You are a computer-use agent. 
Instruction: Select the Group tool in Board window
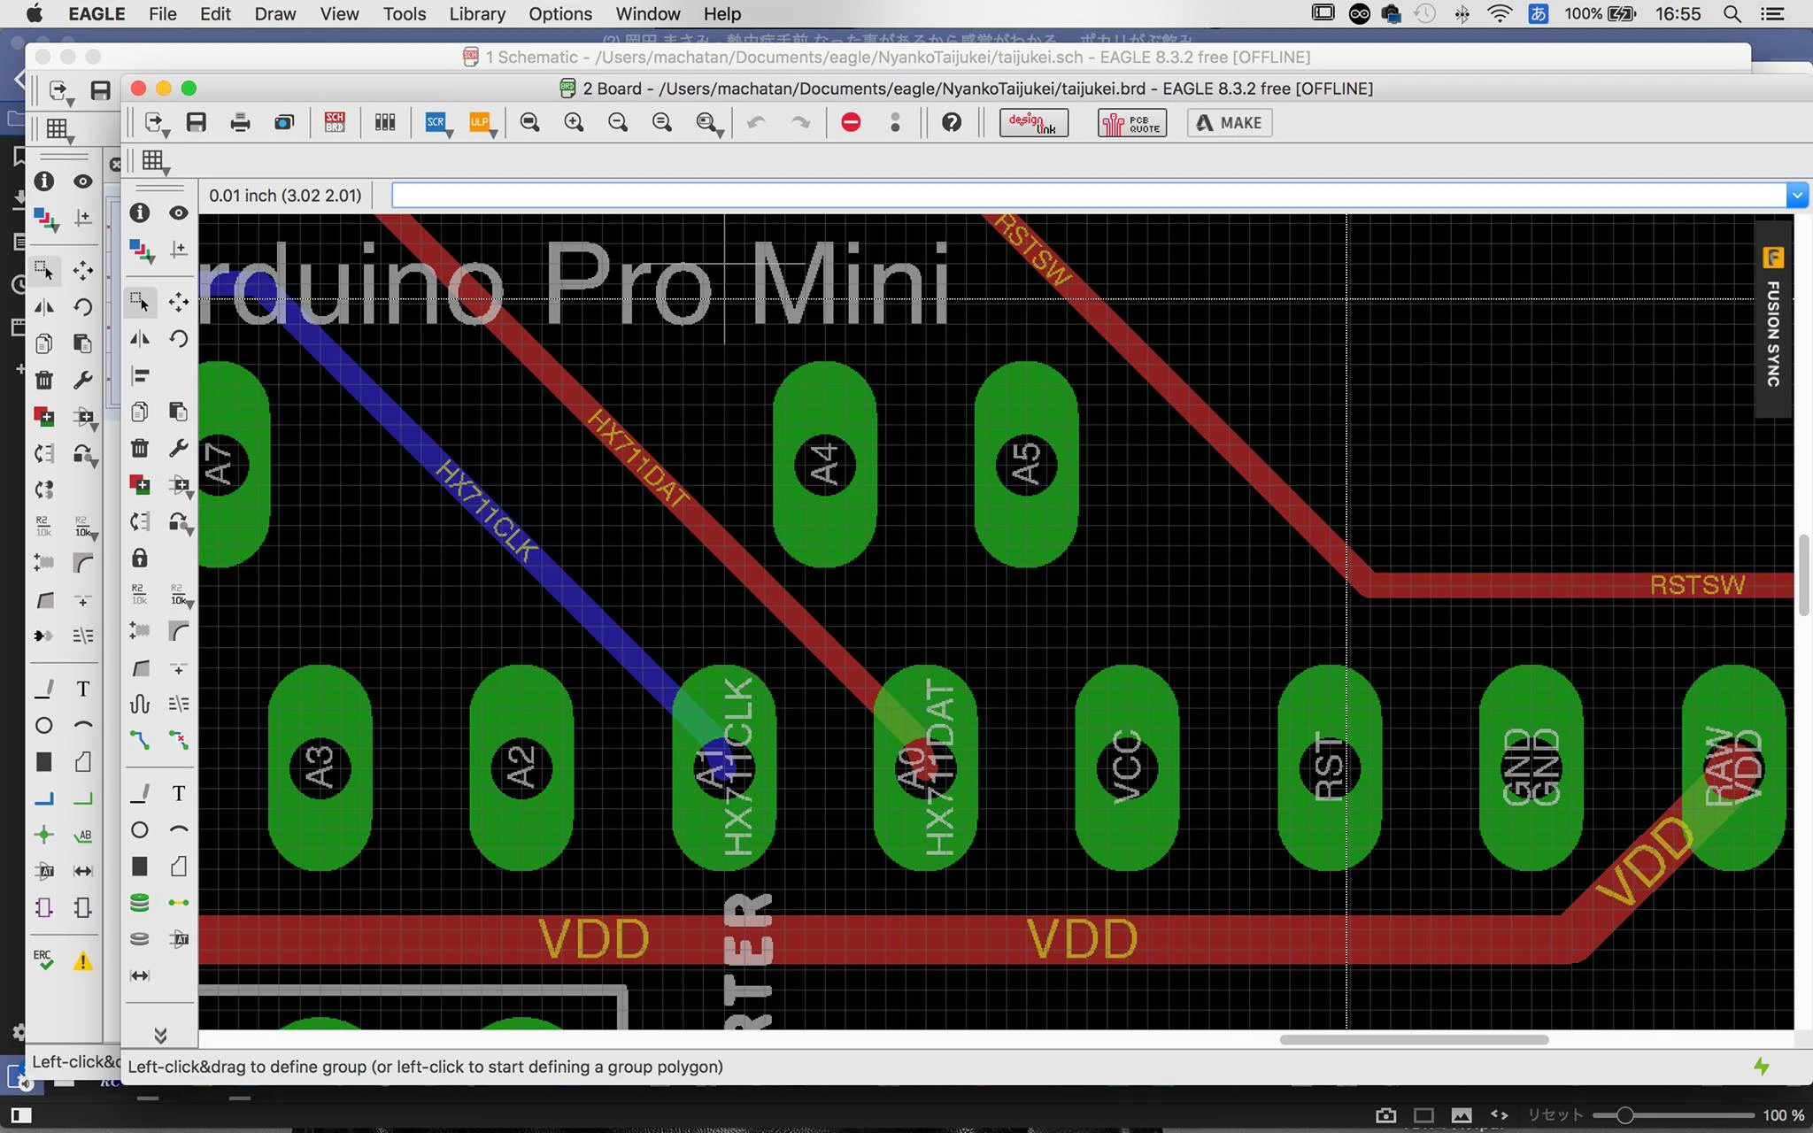[x=140, y=301]
